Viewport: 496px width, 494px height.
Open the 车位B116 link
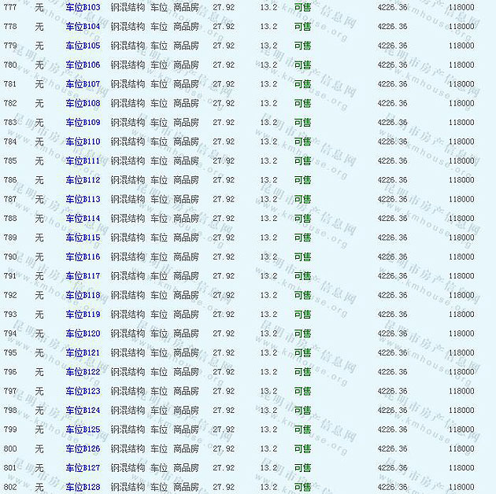pyautogui.click(x=83, y=257)
